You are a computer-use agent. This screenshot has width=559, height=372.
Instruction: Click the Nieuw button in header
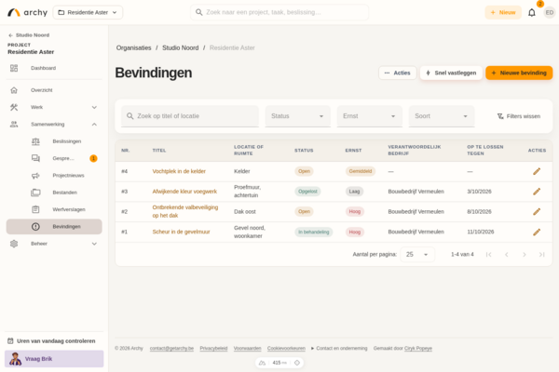coord(503,12)
